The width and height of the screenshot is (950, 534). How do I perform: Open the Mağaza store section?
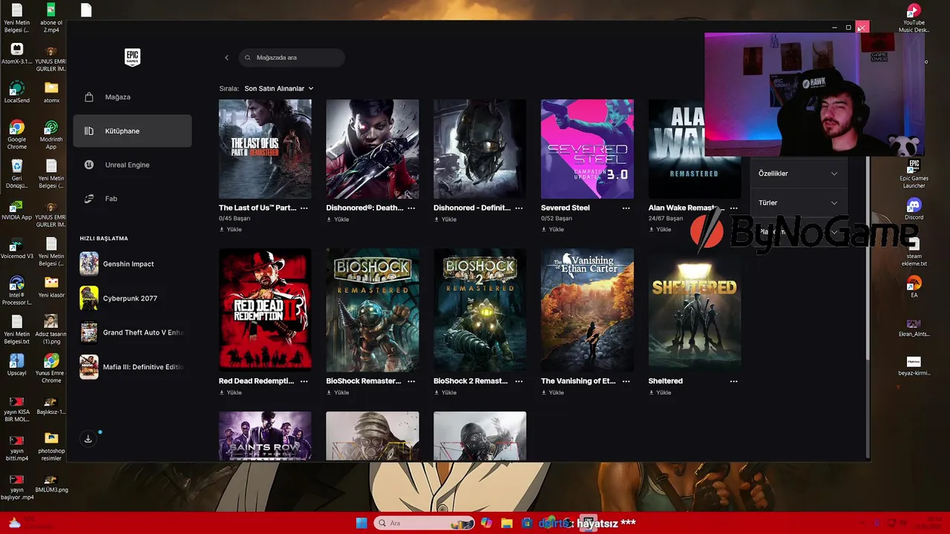click(x=132, y=97)
